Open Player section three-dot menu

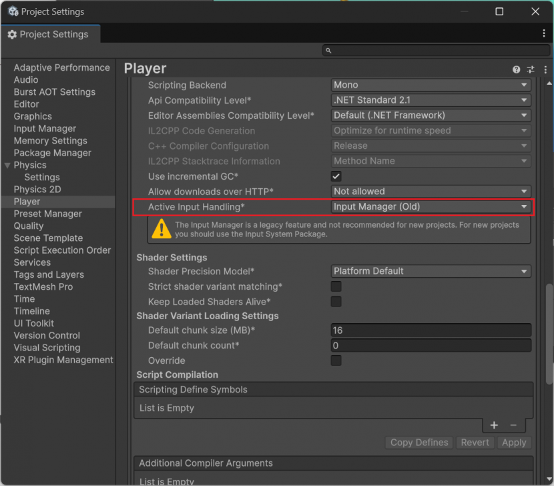[x=545, y=69]
